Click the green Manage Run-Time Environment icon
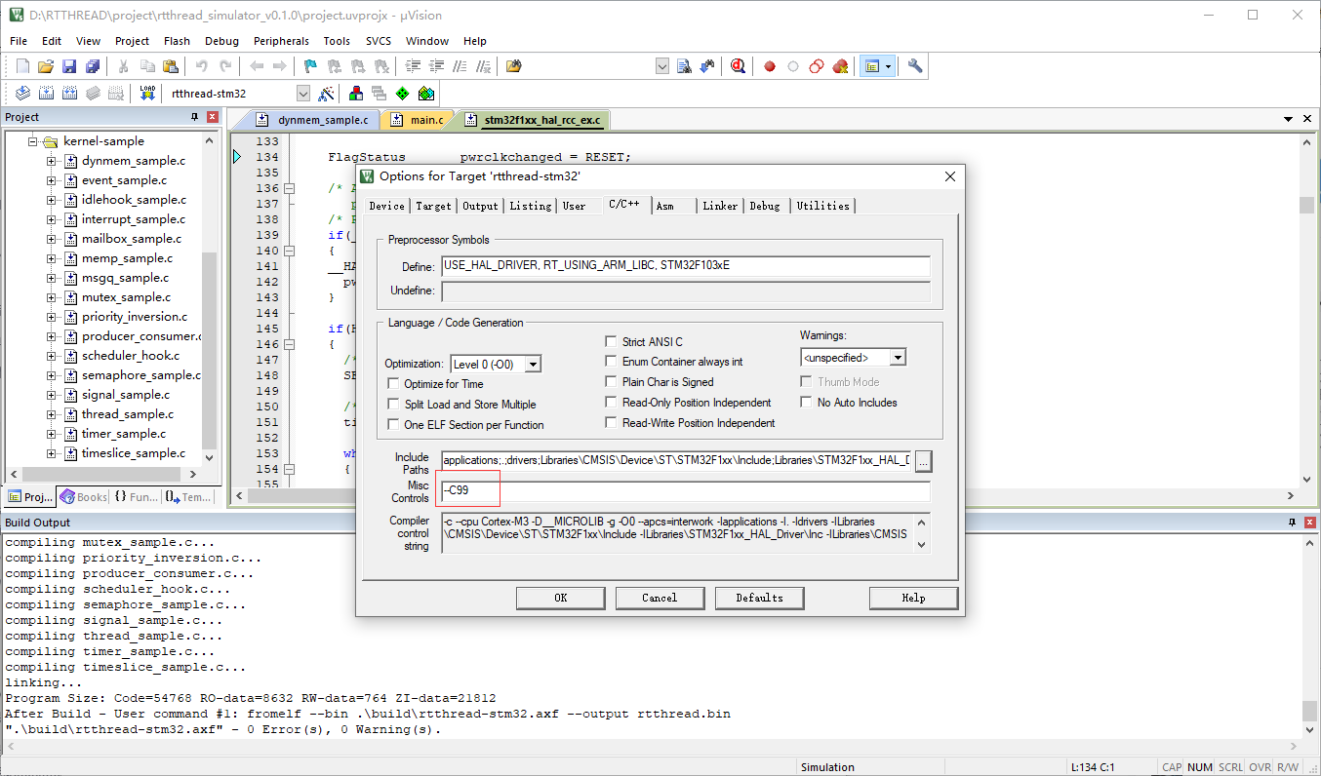1321x776 pixels. (x=403, y=94)
